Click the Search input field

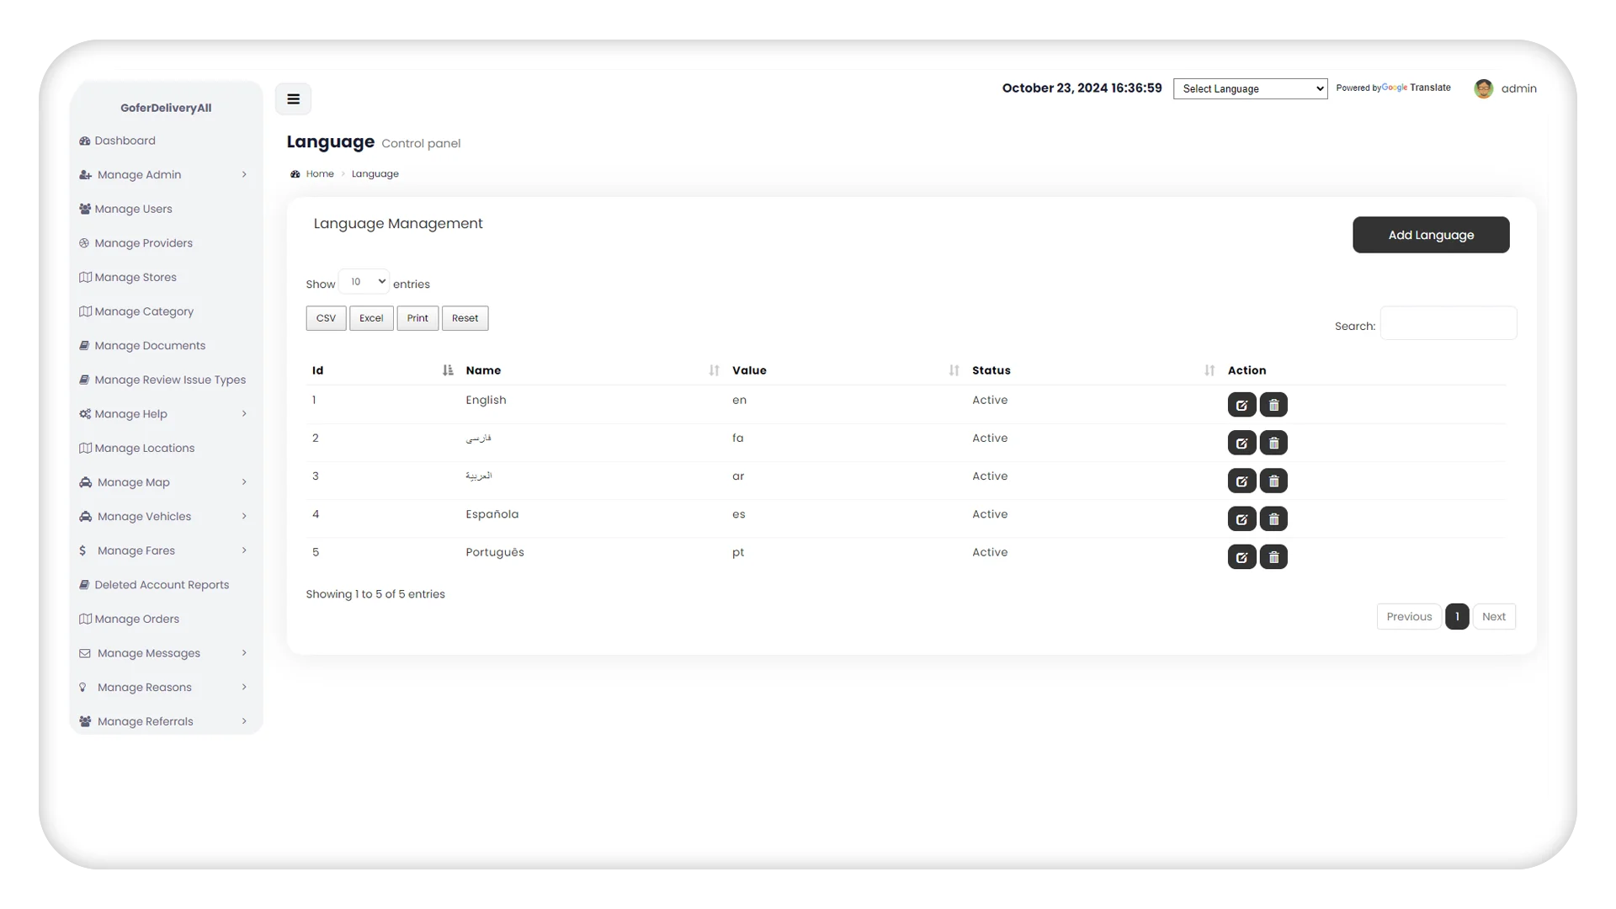[1449, 325]
